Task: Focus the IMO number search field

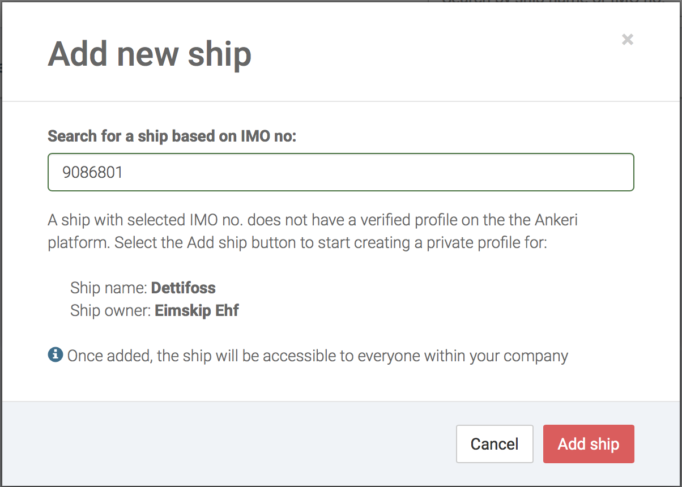Action: click(x=340, y=172)
